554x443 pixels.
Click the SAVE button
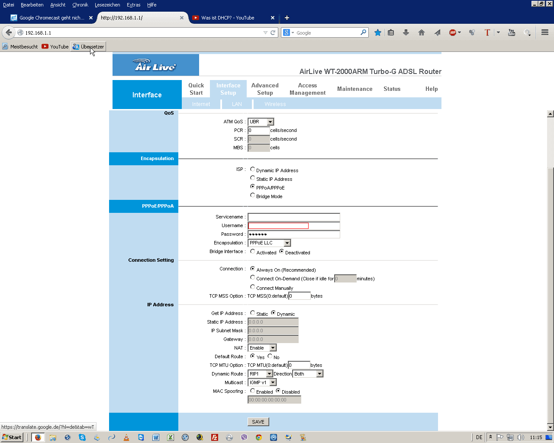258,422
